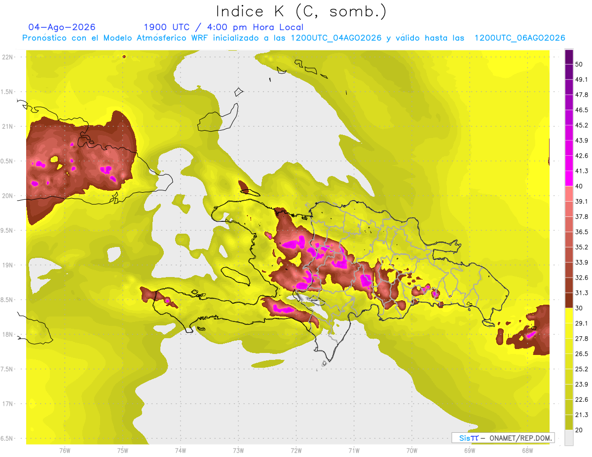Click the legend value 25.2
The width and height of the screenshot is (592, 457).
pos(582,369)
